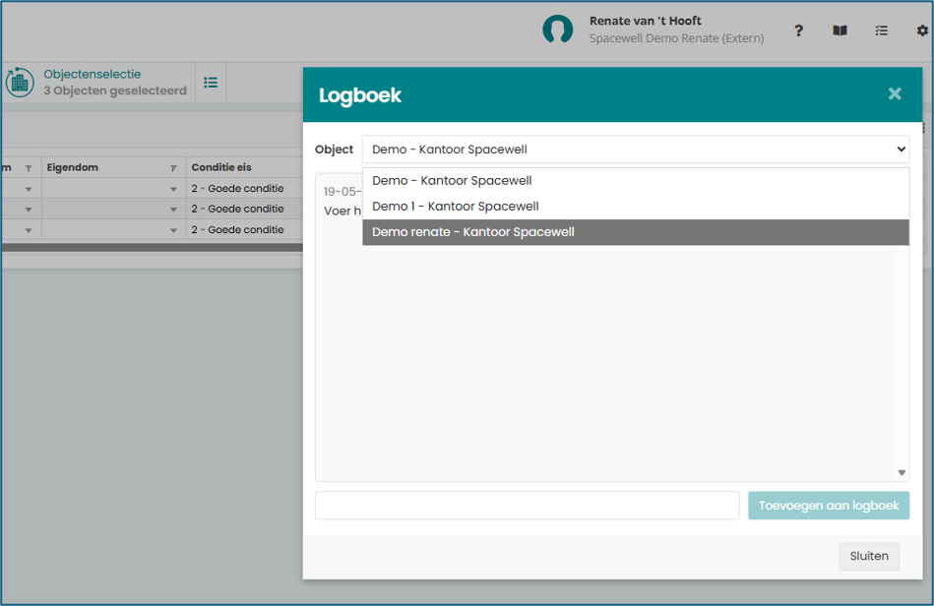Click the Sluiten button

click(x=869, y=556)
